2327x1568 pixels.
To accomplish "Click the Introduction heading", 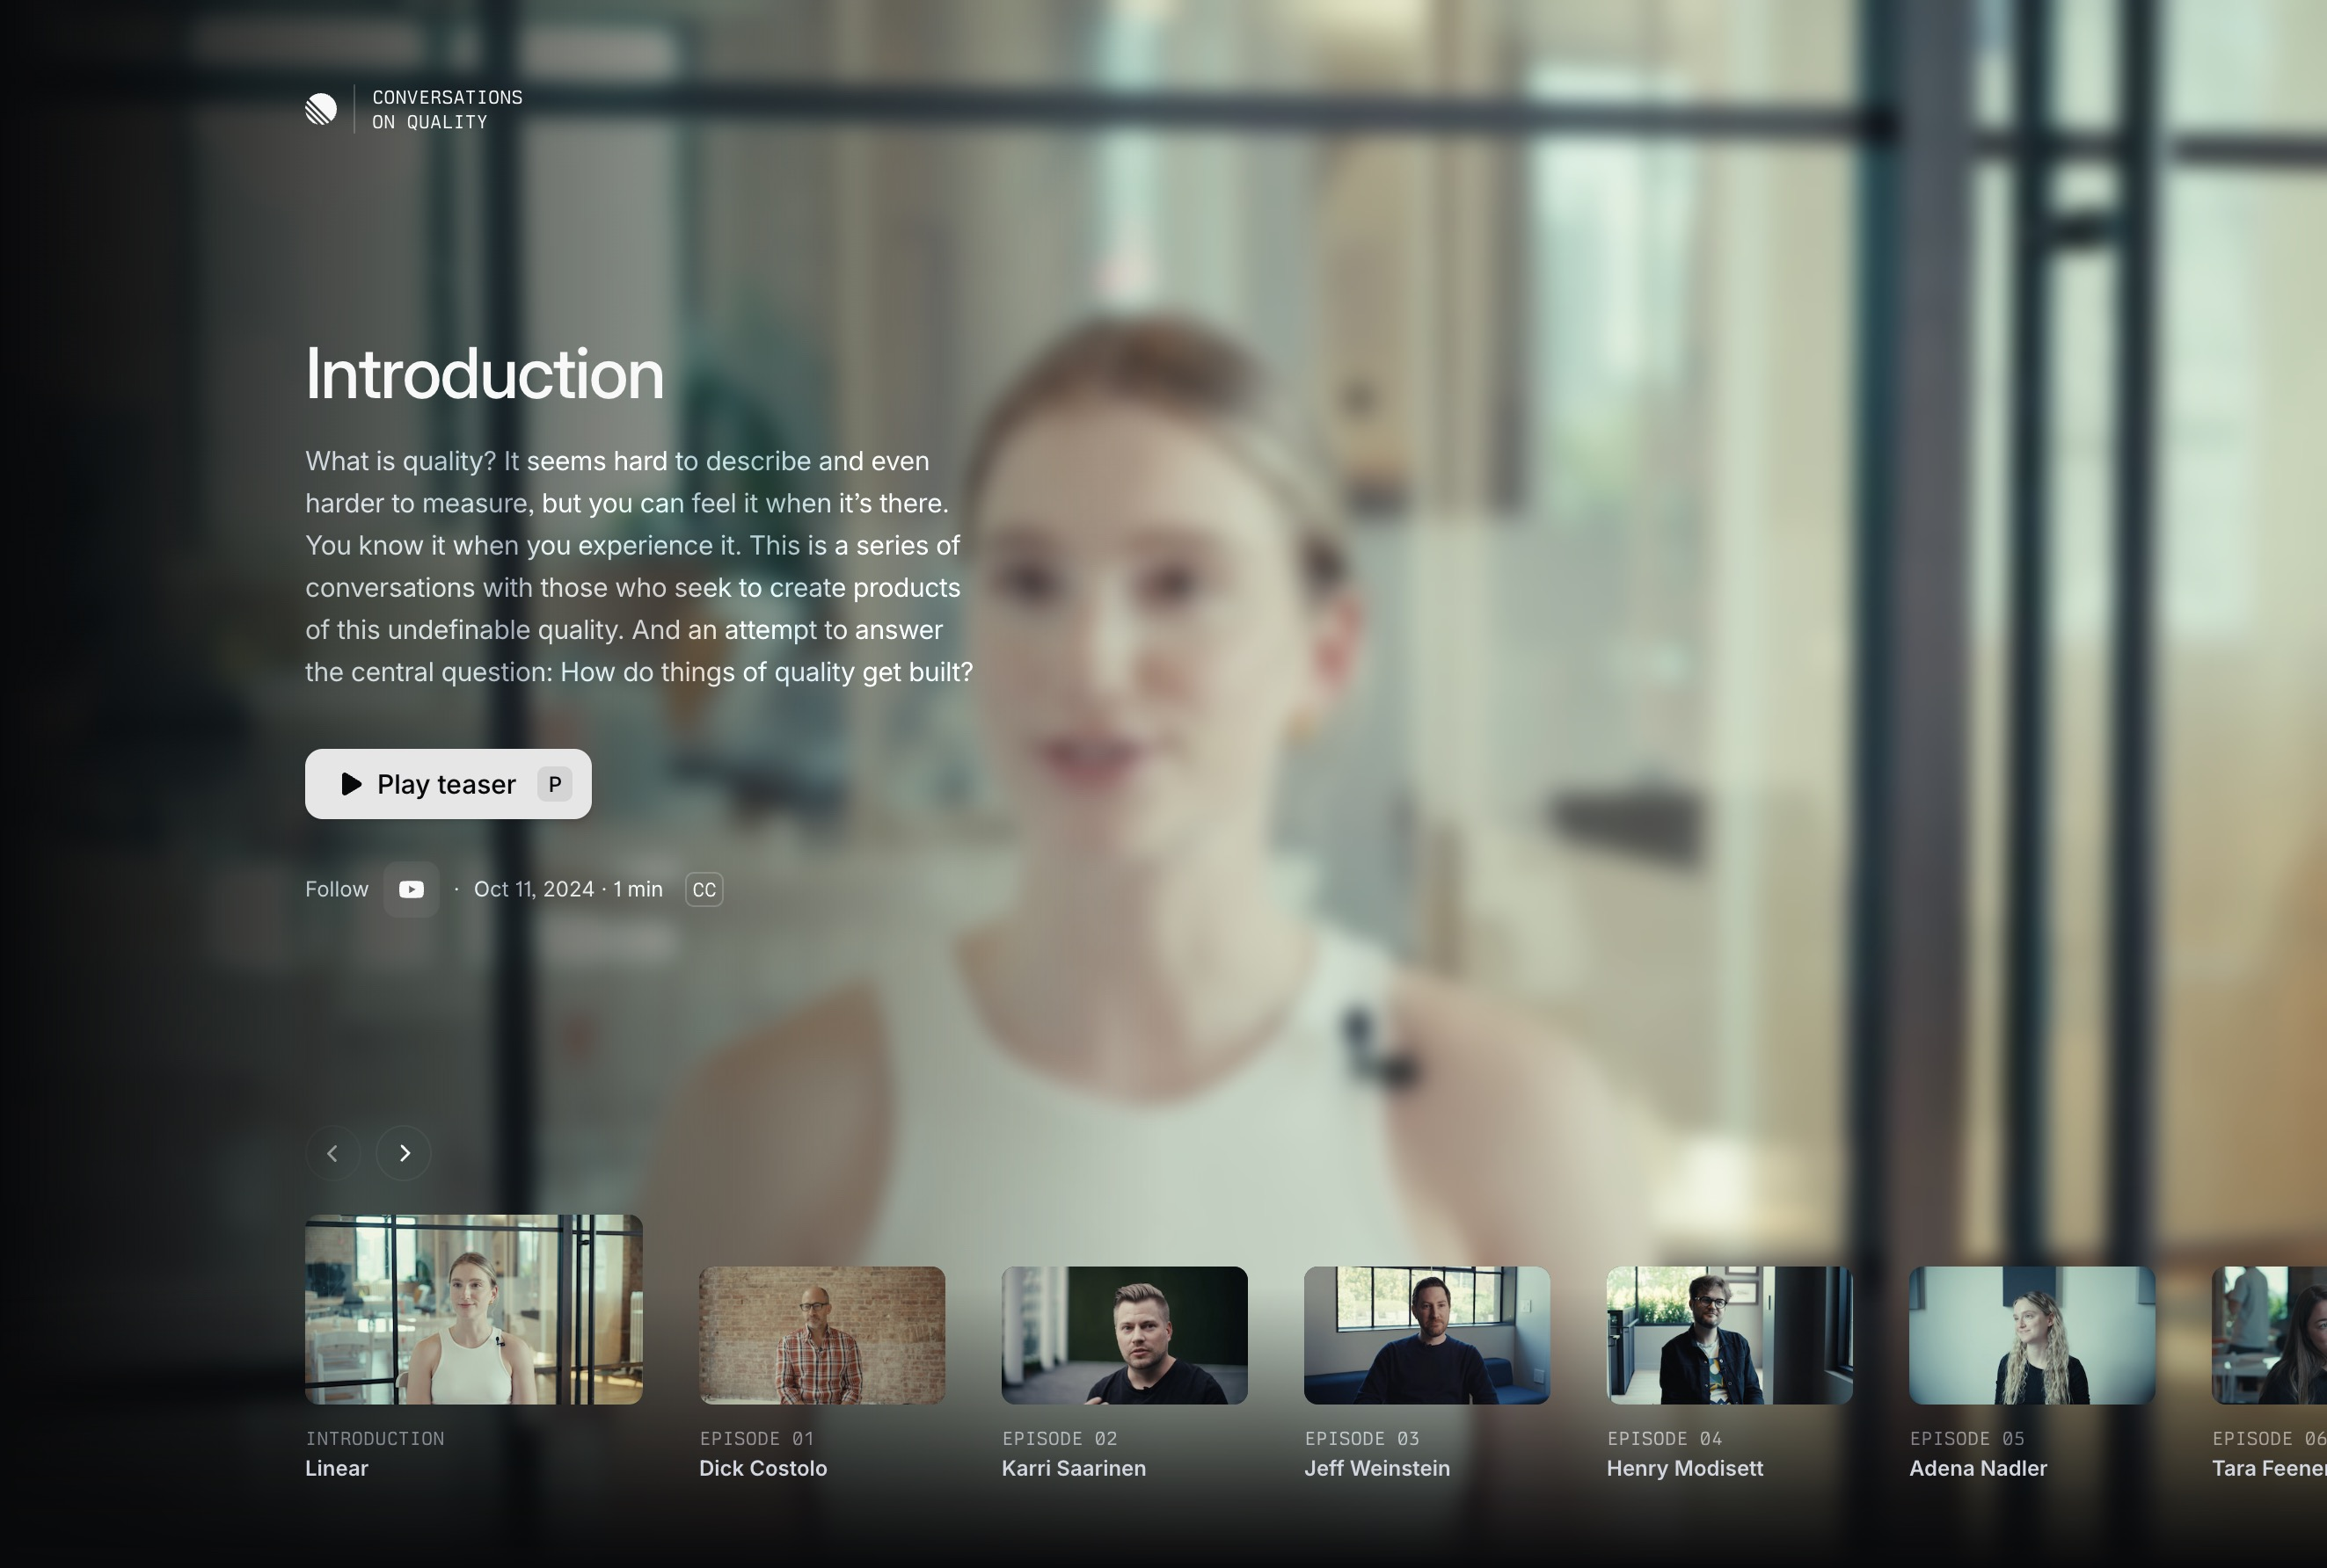I will 485,375.
